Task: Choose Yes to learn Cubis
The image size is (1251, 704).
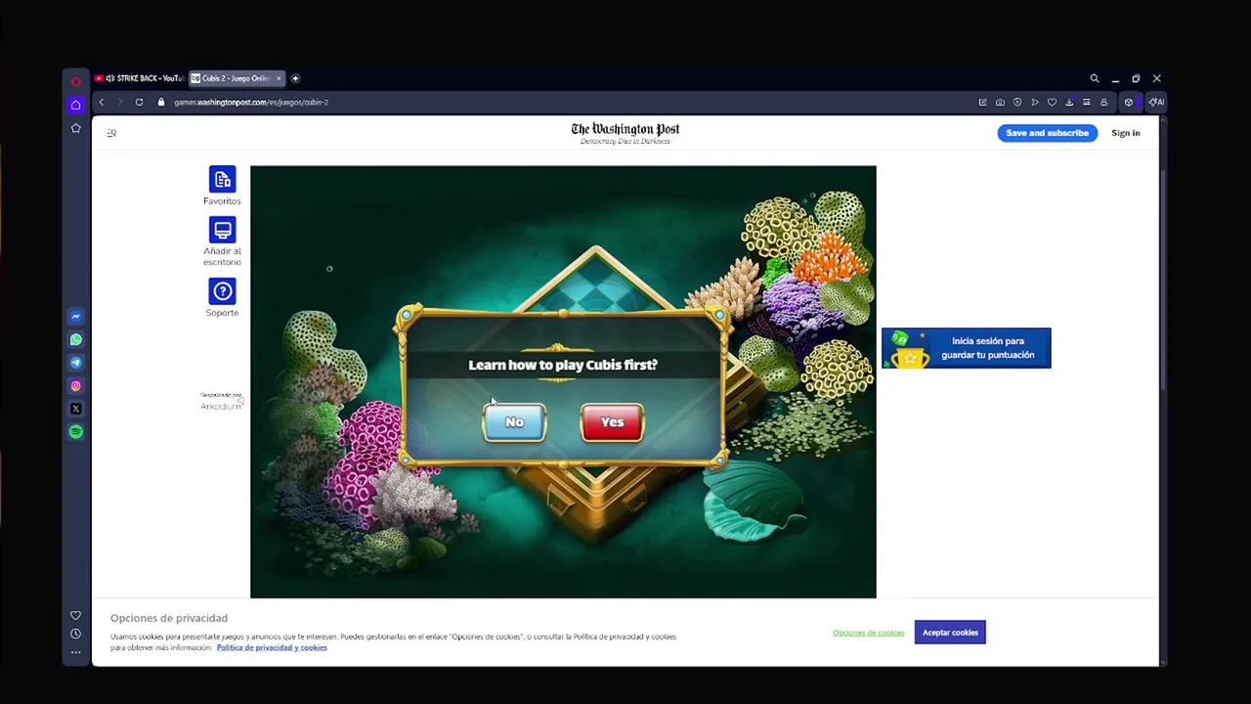Action: [x=612, y=422]
